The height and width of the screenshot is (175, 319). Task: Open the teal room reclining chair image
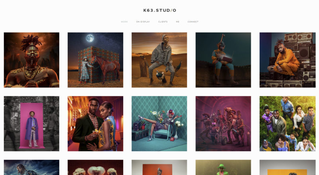(x=159, y=123)
